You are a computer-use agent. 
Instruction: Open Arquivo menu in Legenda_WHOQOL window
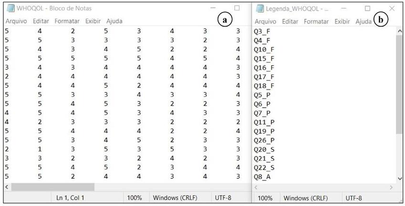tap(266, 21)
